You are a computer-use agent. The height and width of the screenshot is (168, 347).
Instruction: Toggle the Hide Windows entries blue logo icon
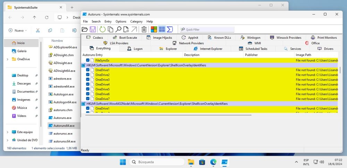(x=162, y=29)
